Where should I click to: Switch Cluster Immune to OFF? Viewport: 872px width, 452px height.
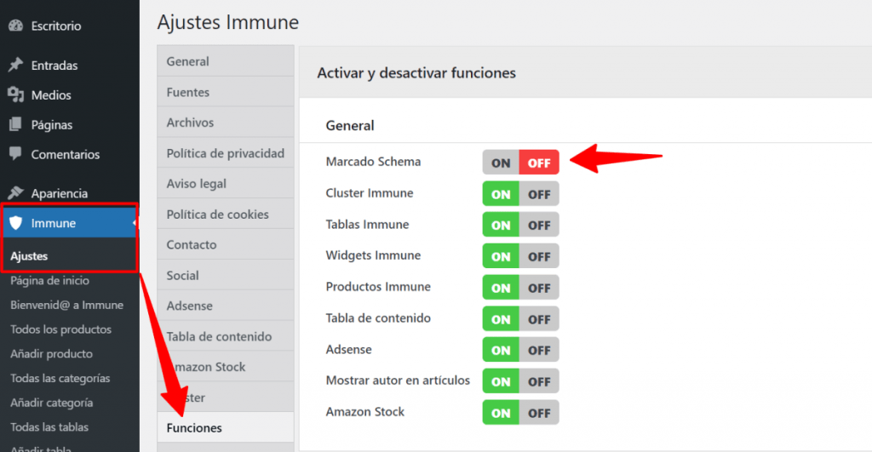[539, 194]
